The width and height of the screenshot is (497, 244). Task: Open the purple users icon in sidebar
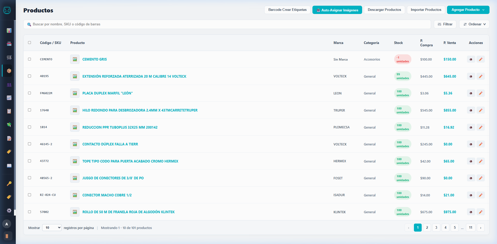point(9,85)
